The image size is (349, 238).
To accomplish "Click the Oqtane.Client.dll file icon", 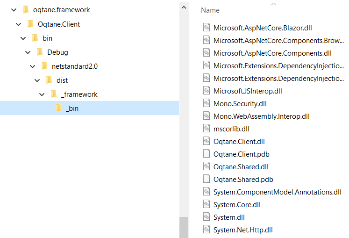I will click(x=207, y=141).
